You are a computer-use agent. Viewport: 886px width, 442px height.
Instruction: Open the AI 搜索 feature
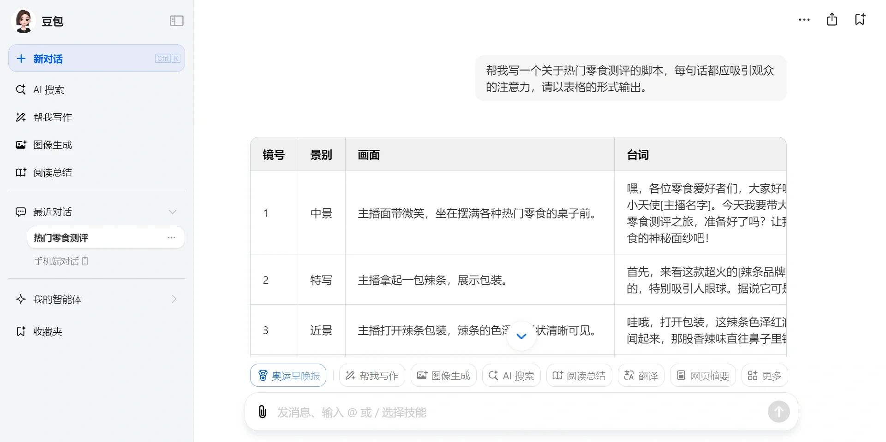click(48, 89)
